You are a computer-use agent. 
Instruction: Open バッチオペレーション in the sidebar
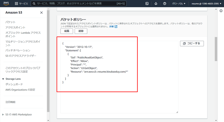(x=18, y=50)
